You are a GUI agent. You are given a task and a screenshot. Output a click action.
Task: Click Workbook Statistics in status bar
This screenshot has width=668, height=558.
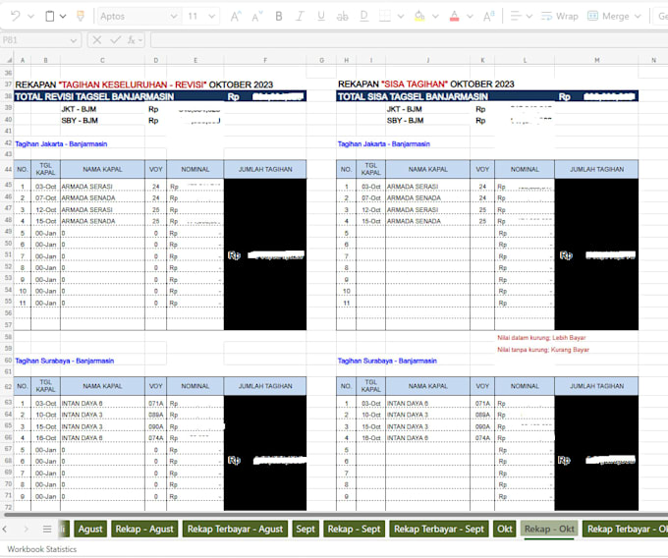pos(41,549)
